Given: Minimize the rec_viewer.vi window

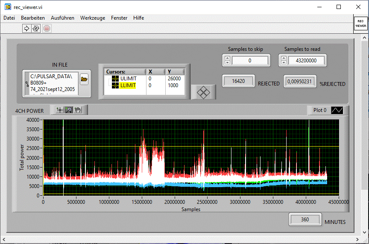Looking at the screenshot, I should click(319, 7).
